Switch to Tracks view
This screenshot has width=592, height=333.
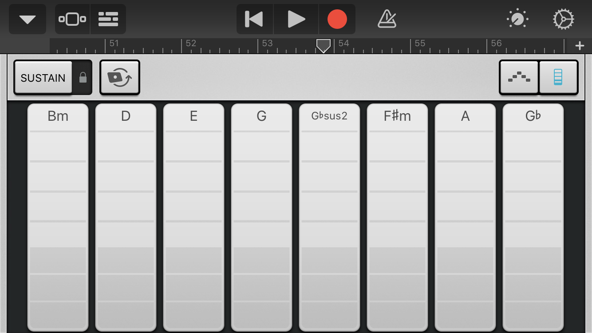tap(108, 20)
